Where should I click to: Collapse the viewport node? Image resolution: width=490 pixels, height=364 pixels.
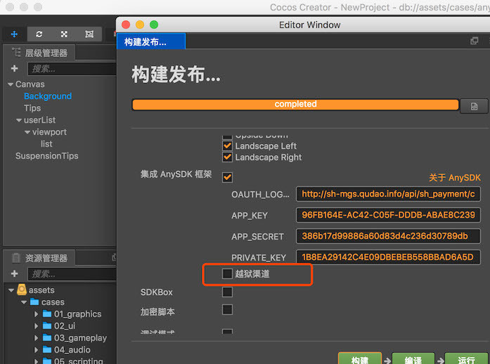click(x=27, y=132)
